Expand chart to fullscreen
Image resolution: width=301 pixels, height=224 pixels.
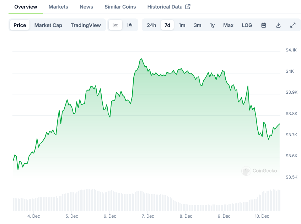click(293, 25)
